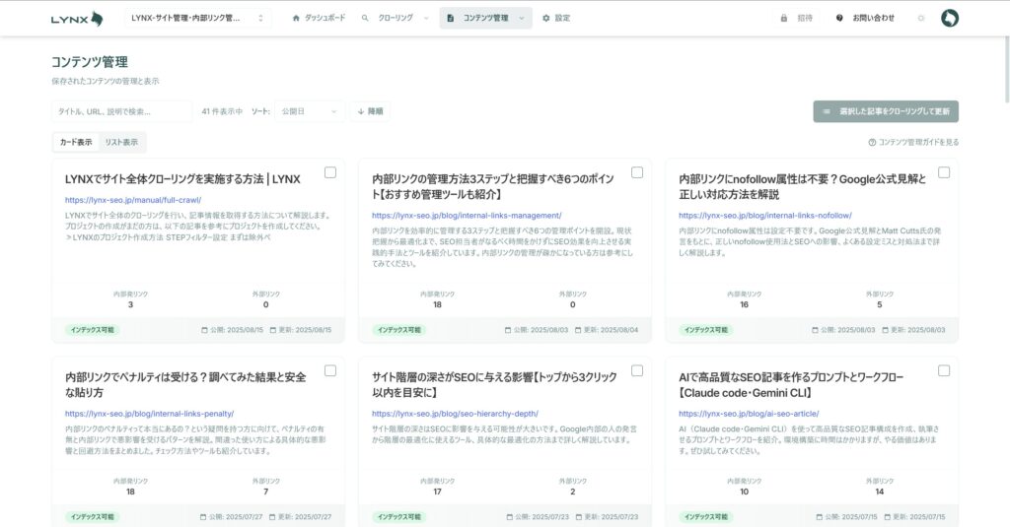Click the LYNX logo in the header
Viewport: 1010px width, 527px height.
pos(77,18)
